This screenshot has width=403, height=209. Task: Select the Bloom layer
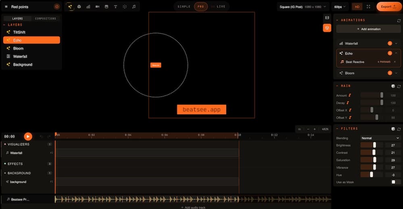(31, 48)
